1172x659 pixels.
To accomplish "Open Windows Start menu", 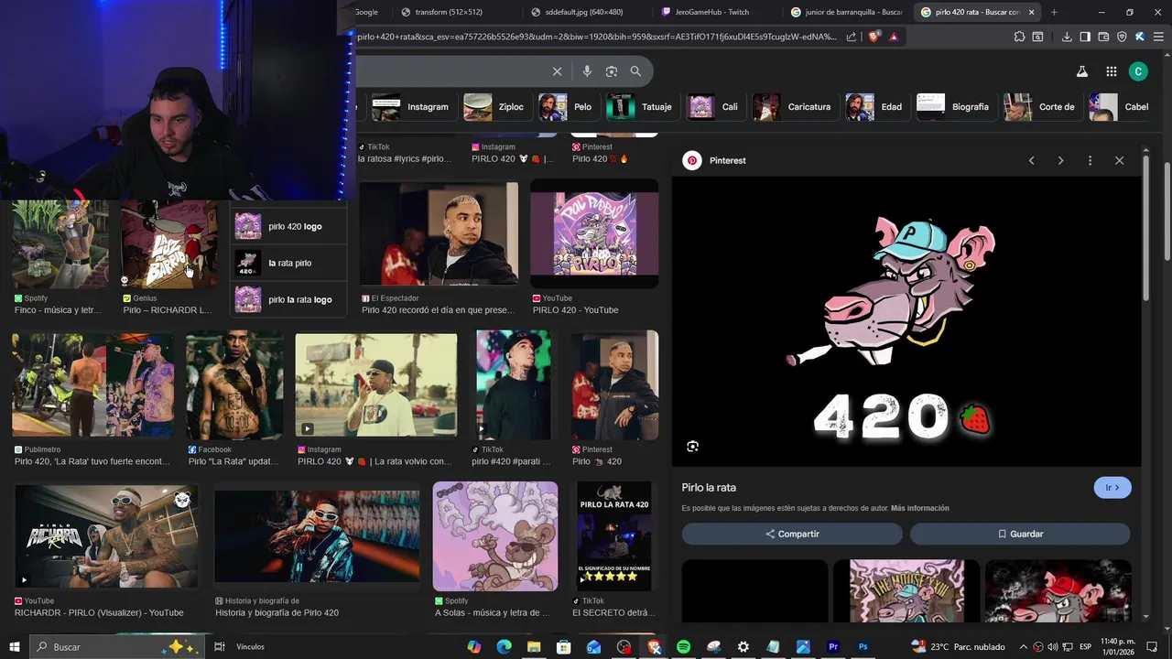I will pyautogui.click(x=15, y=647).
